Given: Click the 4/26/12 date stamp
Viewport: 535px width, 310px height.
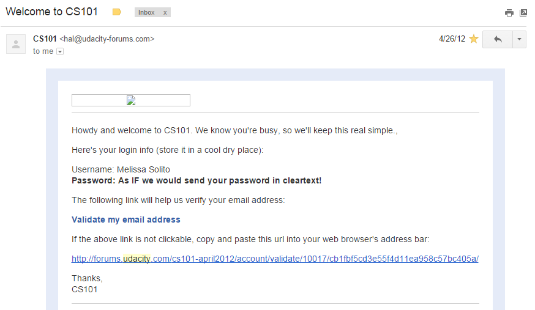Looking at the screenshot, I should tap(452, 39).
